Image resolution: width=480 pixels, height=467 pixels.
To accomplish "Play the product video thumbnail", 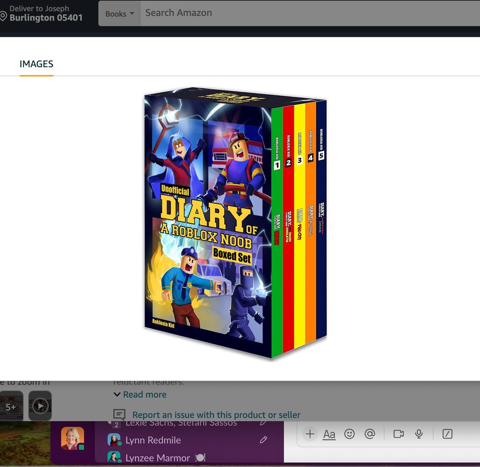I will tap(40, 406).
